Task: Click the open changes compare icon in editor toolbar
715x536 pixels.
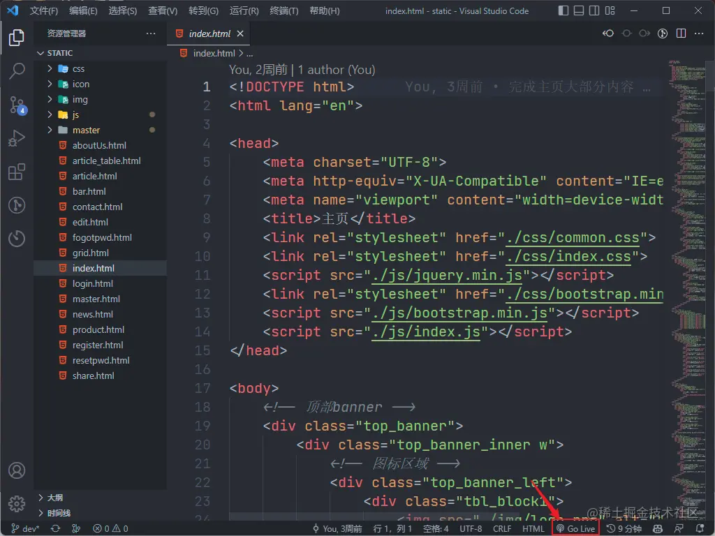Action: pos(608,33)
